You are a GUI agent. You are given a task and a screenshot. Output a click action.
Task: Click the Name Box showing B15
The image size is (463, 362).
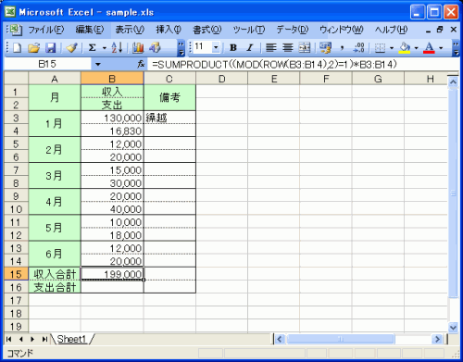pos(47,64)
